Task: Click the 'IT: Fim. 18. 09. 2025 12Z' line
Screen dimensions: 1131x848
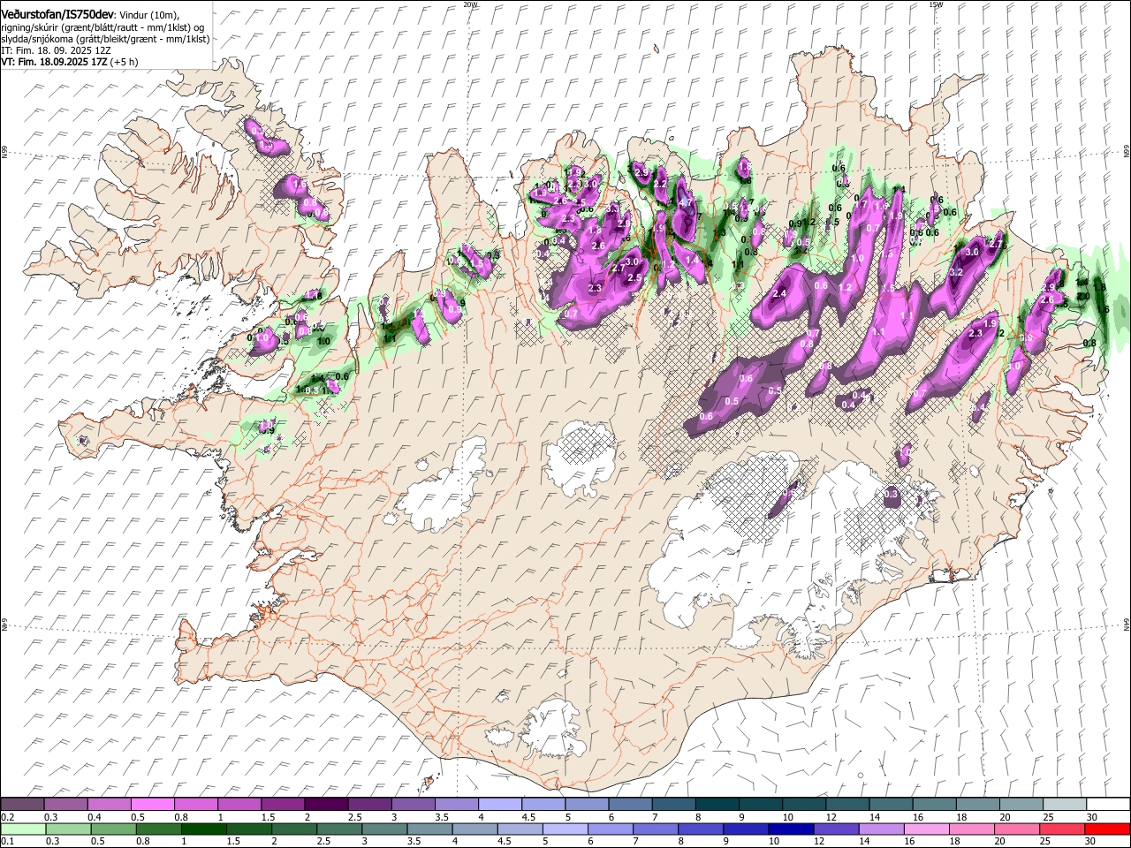Action: [x=56, y=51]
